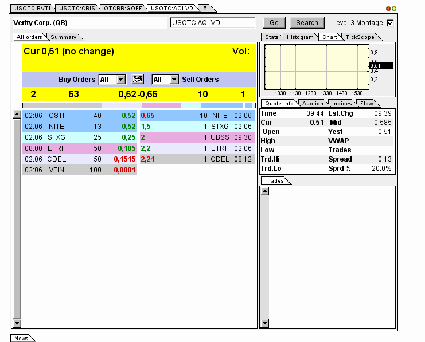425x342 pixels.
Task: Click the Search button
Action: tap(307, 23)
